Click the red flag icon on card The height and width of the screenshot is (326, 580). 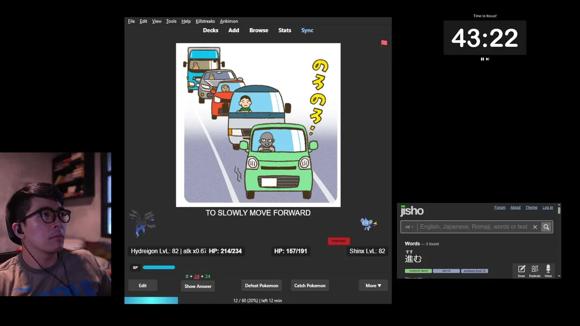point(384,43)
